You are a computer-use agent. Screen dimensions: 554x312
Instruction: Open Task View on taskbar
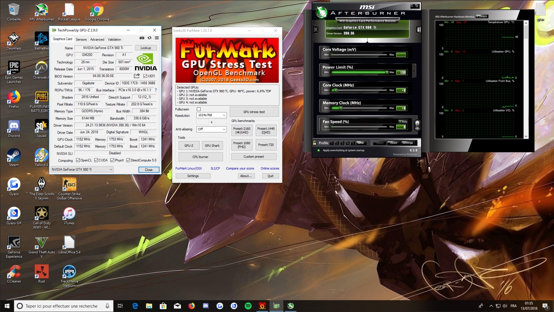point(120,306)
